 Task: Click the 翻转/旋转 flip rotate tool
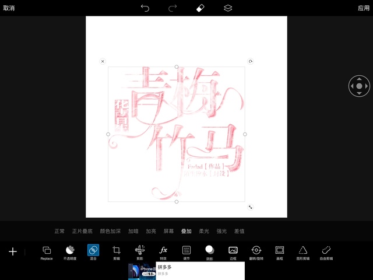click(256, 251)
